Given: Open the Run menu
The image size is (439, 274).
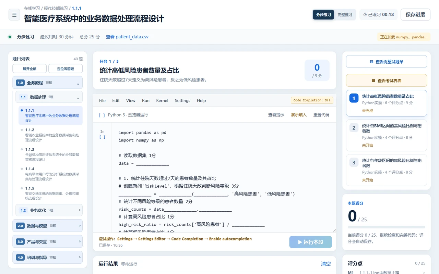Looking at the screenshot, I should (x=146, y=101).
